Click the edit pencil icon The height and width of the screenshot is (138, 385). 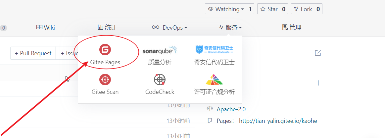click(318, 53)
